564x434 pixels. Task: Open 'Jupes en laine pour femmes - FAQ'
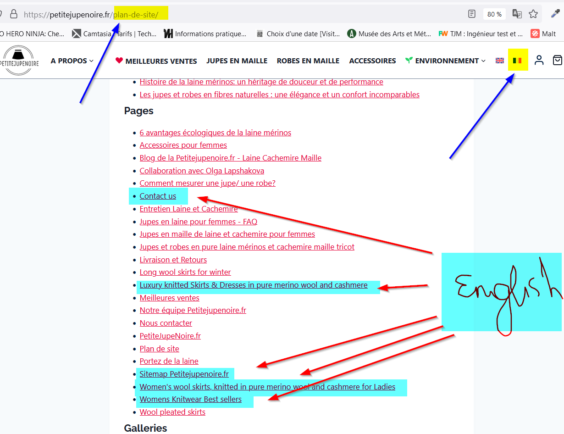(x=199, y=222)
